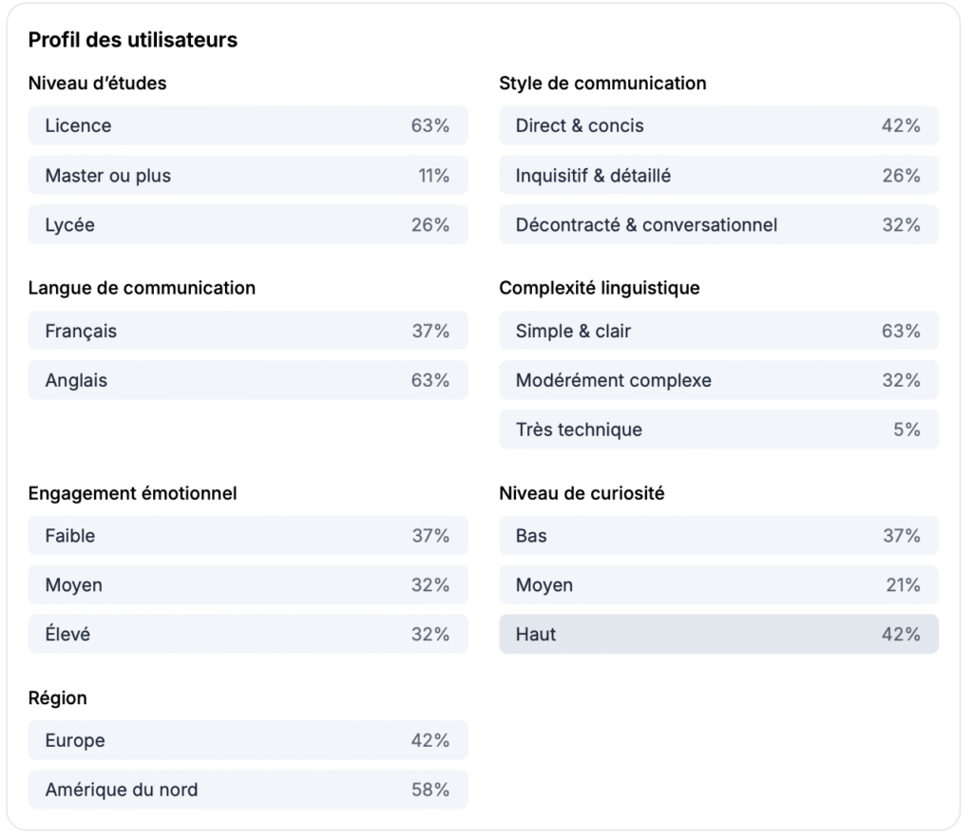
Task: Click the Amérique du nord row
Action: pos(247,790)
